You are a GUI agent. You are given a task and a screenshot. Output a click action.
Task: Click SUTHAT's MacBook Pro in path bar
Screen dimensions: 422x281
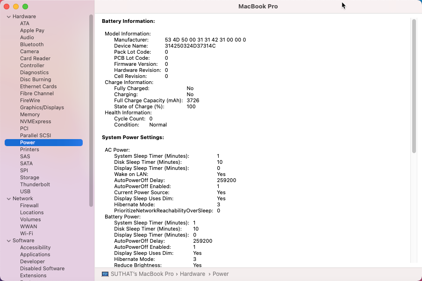point(142,274)
